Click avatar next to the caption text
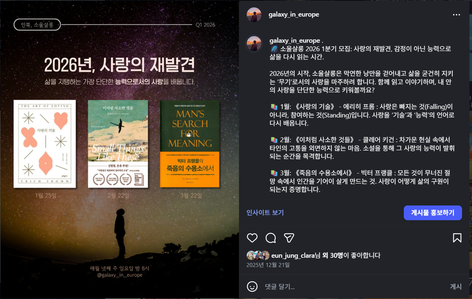The height and width of the screenshot is (299, 472). coord(254,44)
